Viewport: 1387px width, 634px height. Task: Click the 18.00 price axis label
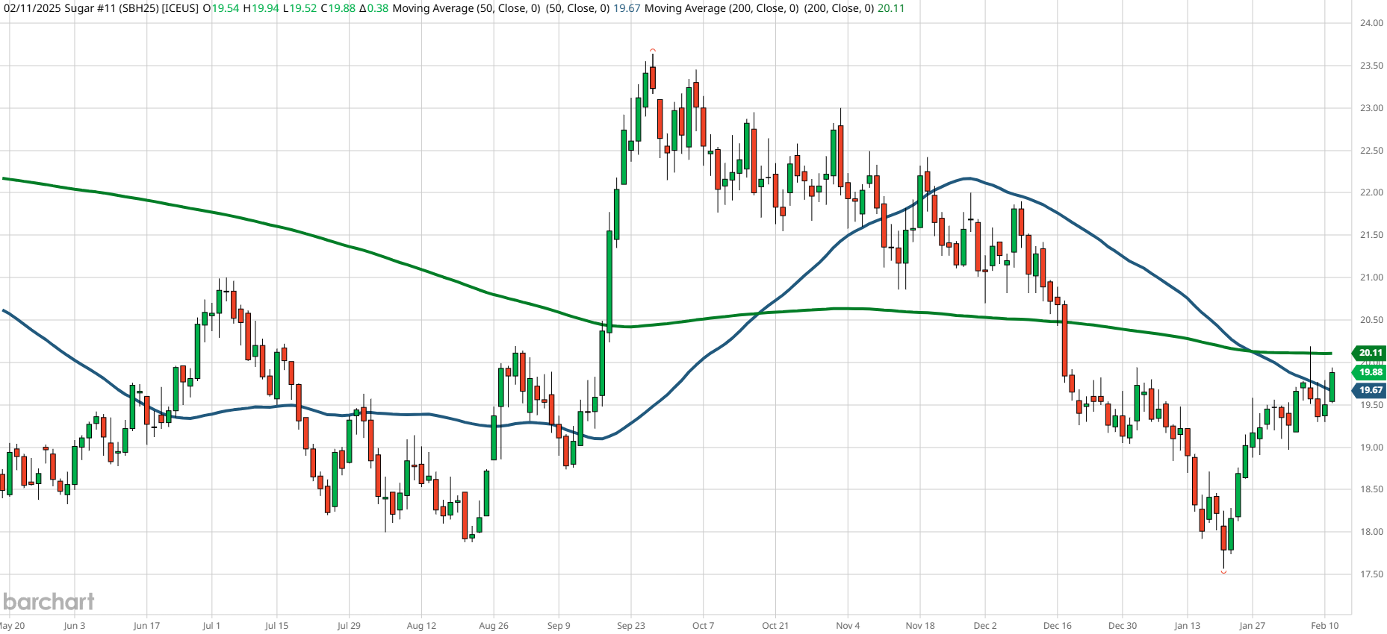pyautogui.click(x=1371, y=532)
